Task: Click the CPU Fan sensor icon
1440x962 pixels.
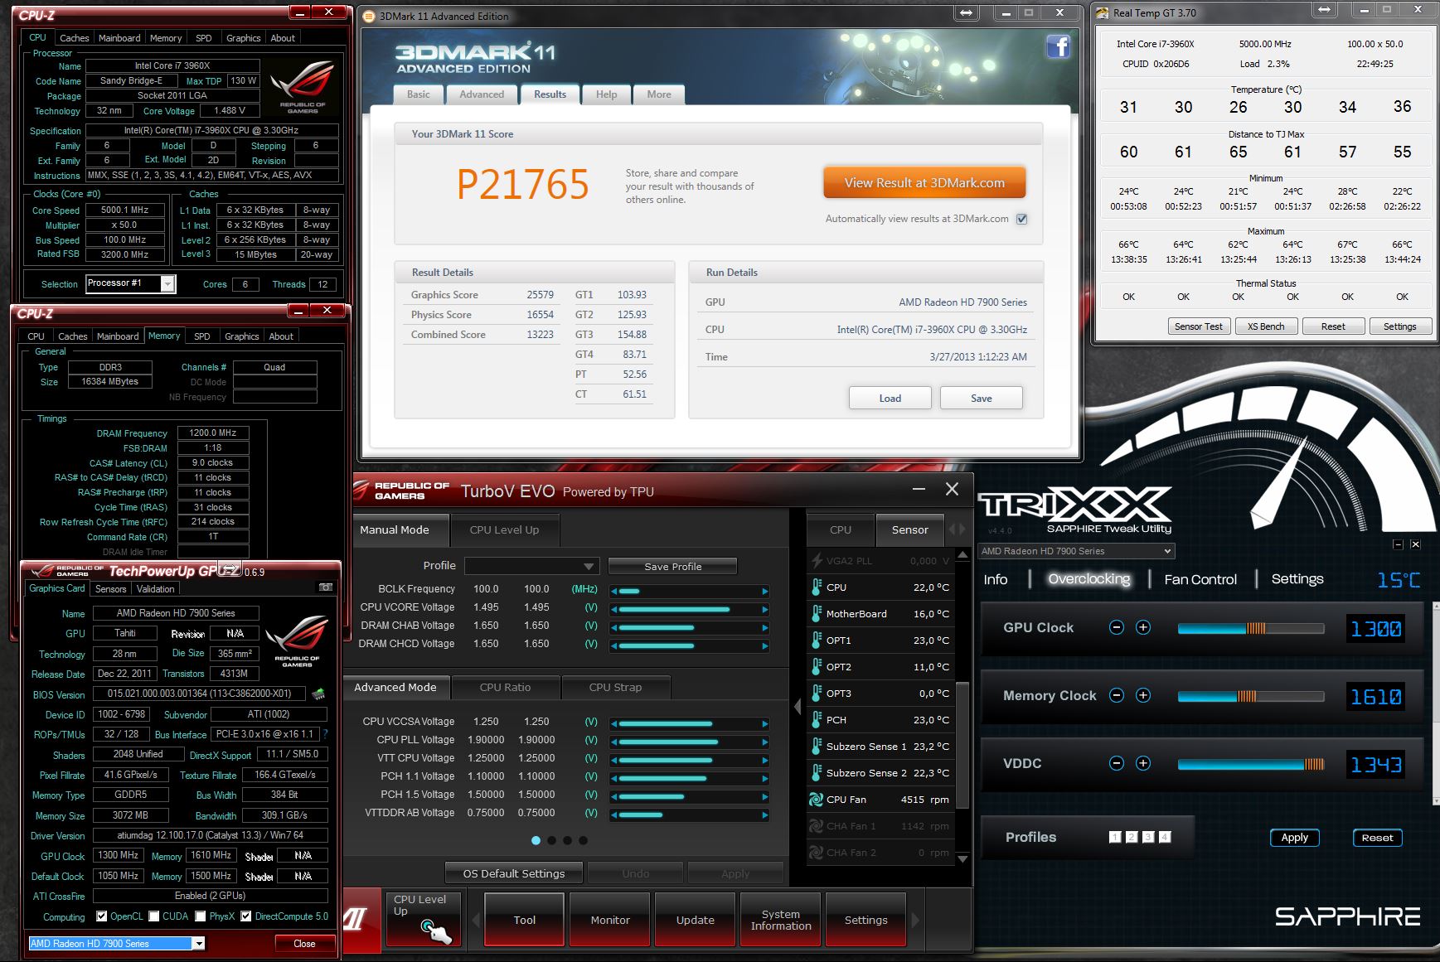Action: click(x=816, y=800)
